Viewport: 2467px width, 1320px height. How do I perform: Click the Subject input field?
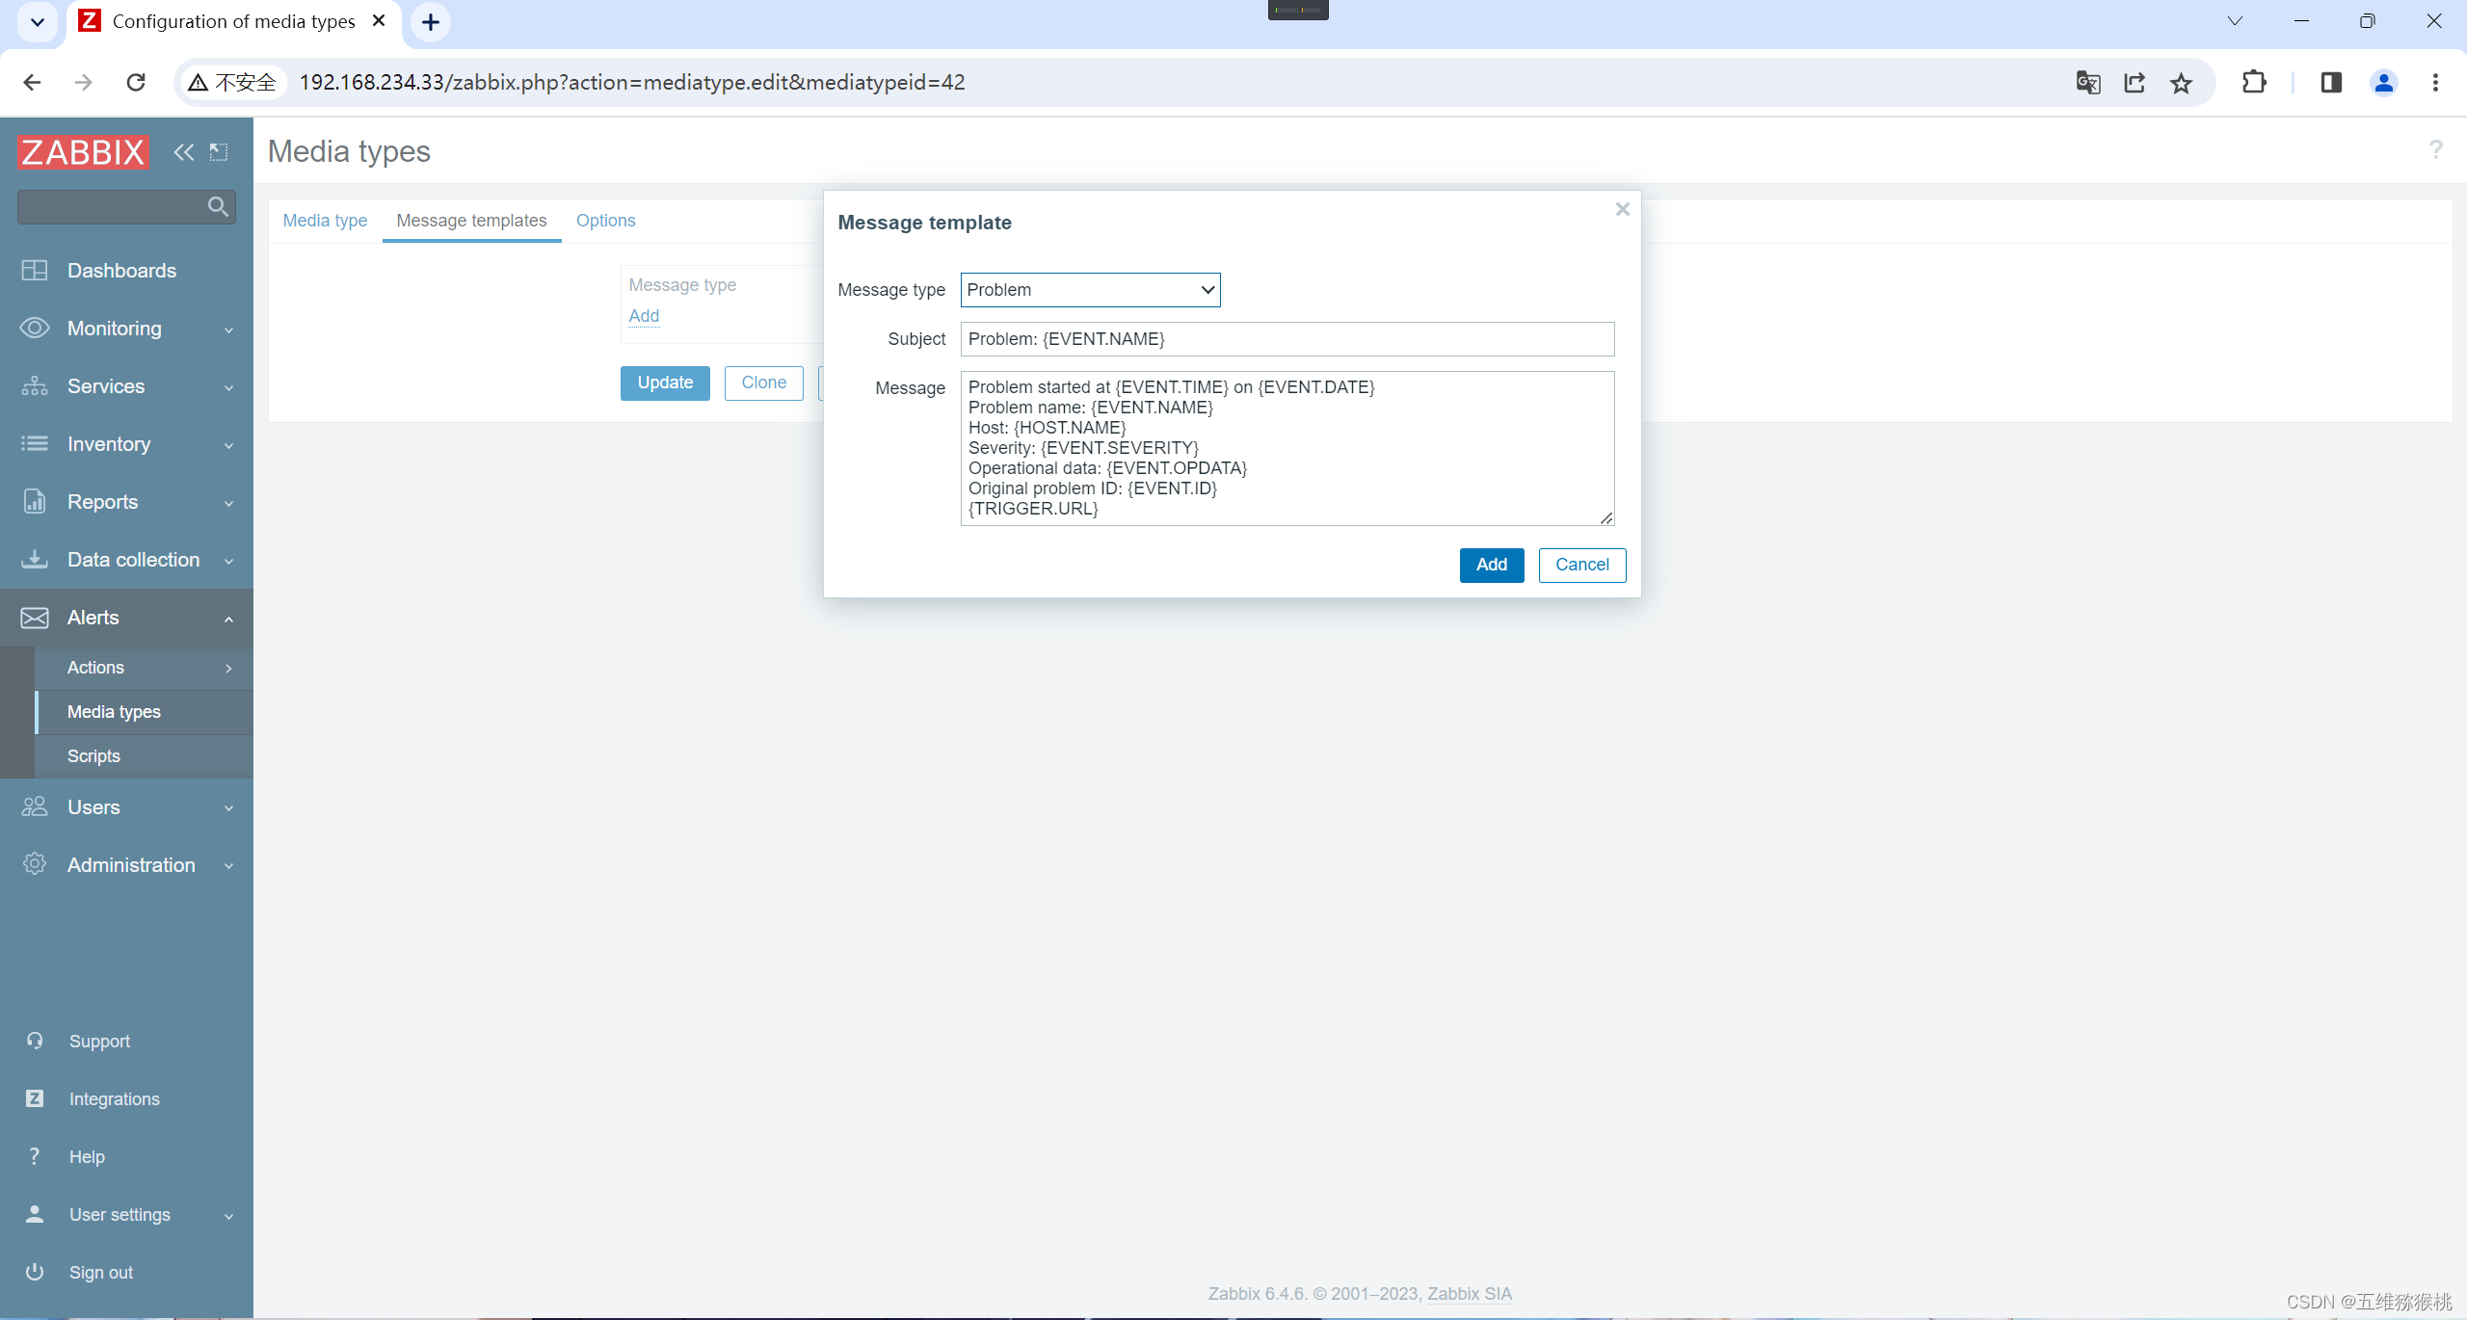pyautogui.click(x=1286, y=338)
